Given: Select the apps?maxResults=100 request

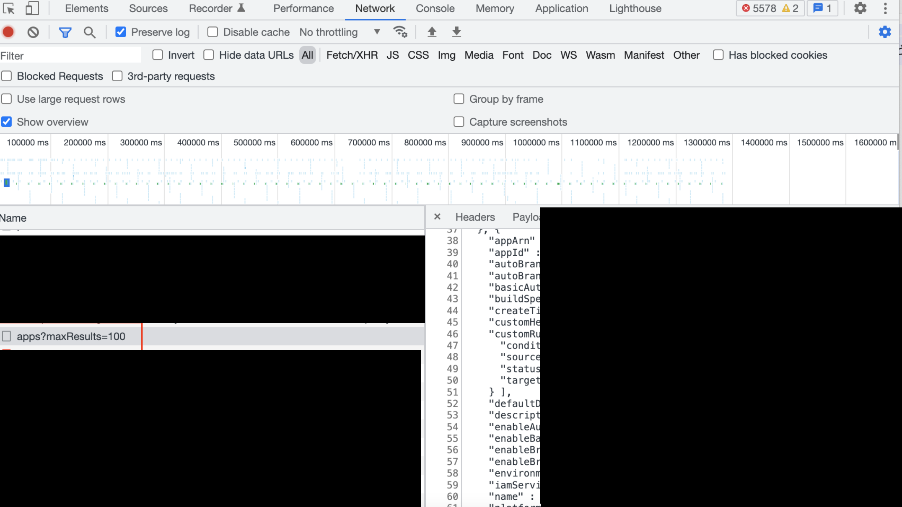Looking at the screenshot, I should point(70,336).
